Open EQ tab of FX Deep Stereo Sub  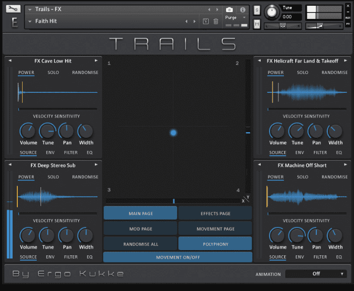coord(90,257)
